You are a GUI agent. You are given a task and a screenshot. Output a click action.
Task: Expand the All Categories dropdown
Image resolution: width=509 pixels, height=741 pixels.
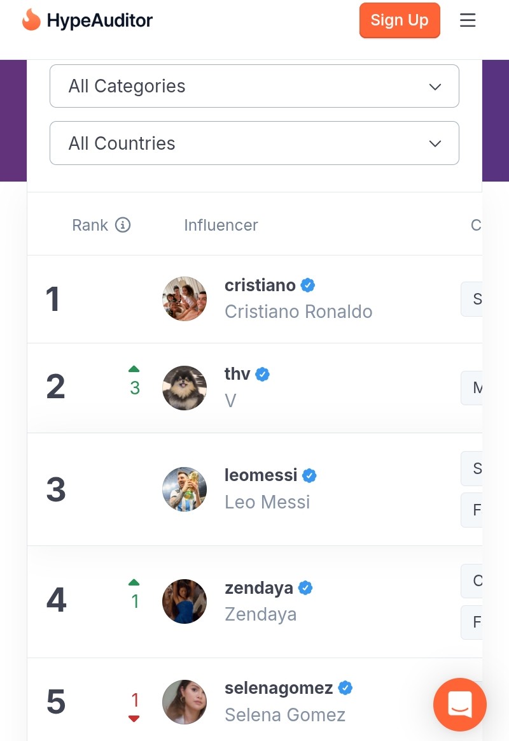[x=254, y=86]
